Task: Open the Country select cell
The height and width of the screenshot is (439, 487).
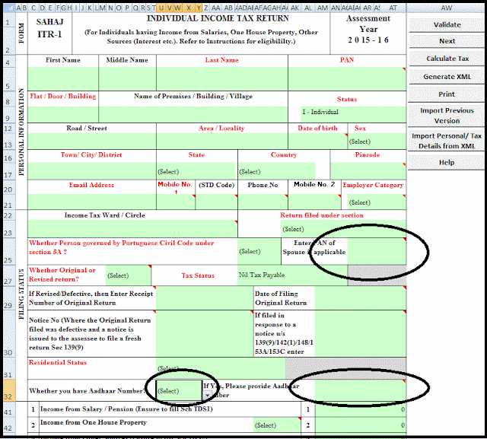Action: 277,171
